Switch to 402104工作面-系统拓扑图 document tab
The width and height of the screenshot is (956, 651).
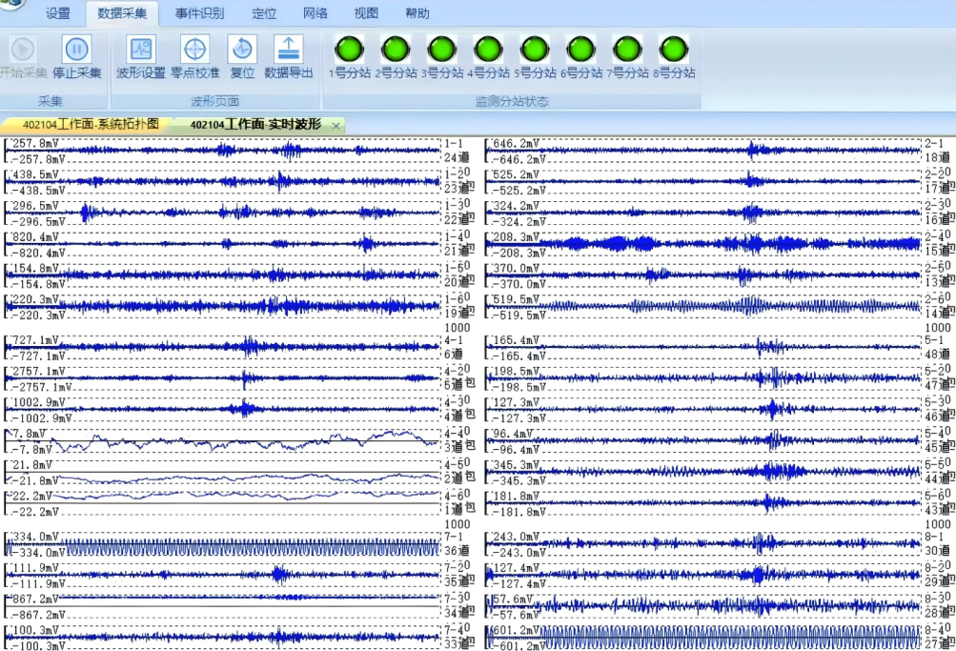(91, 125)
